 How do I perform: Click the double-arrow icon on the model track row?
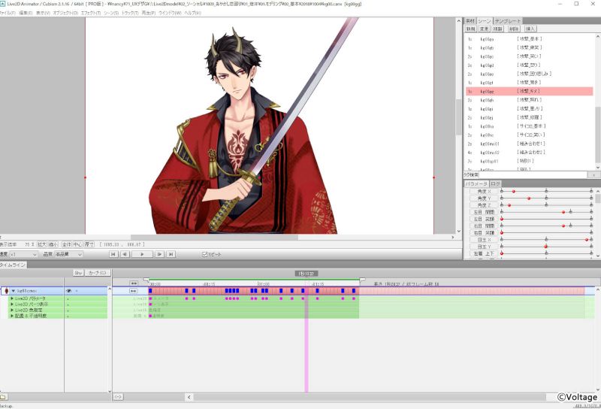pyautogui.click(x=133, y=291)
